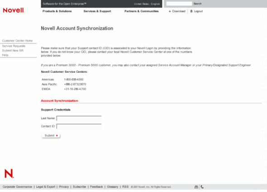Click Submit New SR in the sidebar

pyautogui.click(x=13, y=51)
